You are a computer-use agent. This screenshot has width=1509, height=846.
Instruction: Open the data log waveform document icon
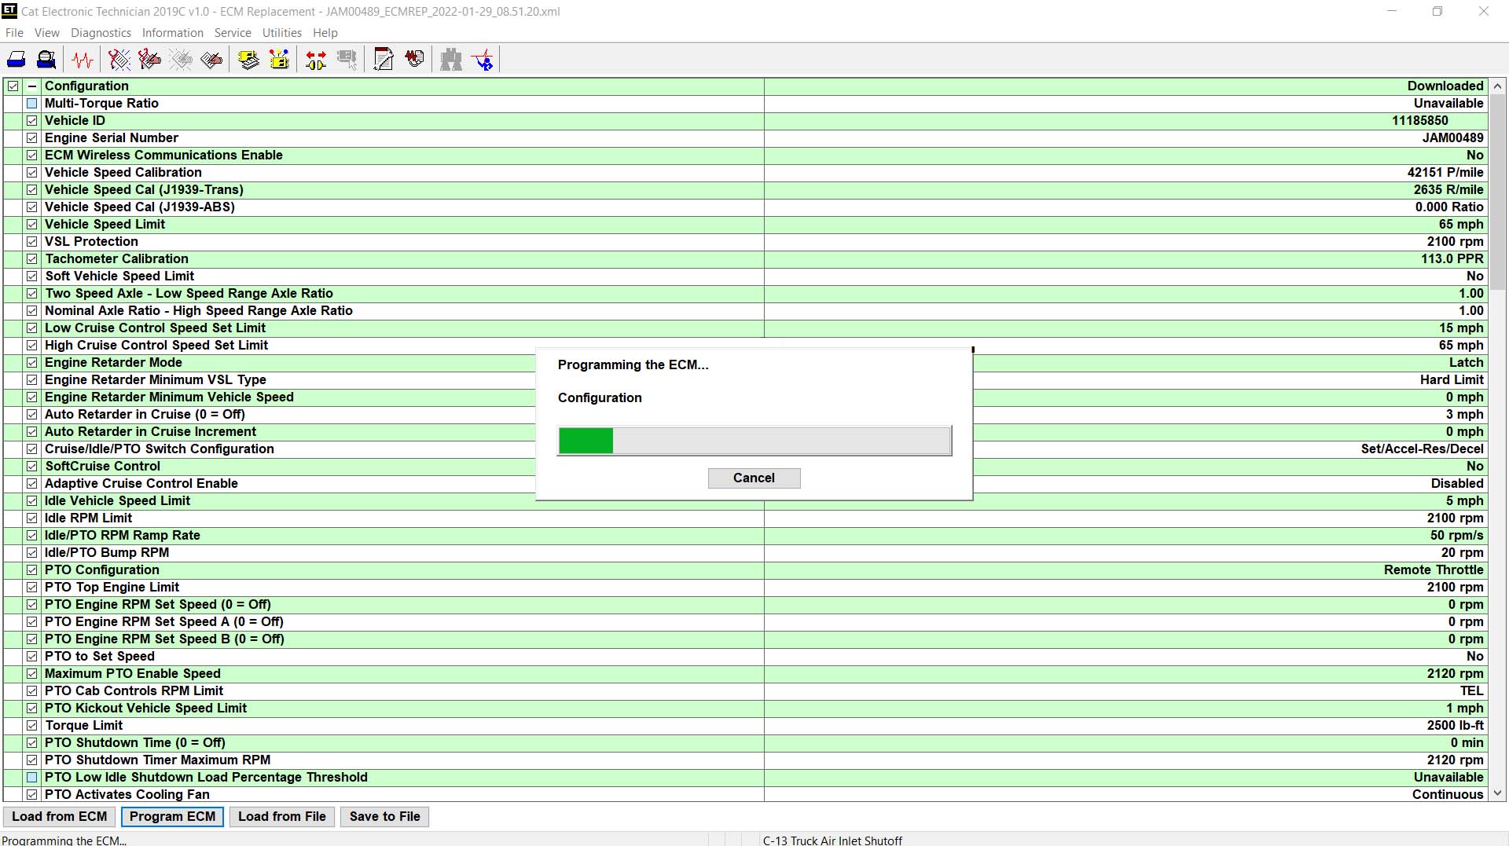click(x=415, y=59)
